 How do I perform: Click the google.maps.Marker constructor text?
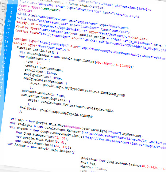point(54,150)
